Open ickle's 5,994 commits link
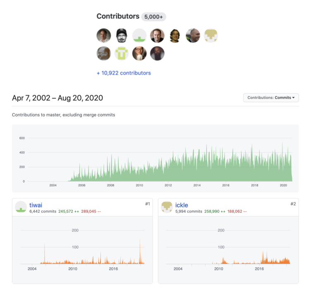This screenshot has width=315, height=294. [x=189, y=212]
